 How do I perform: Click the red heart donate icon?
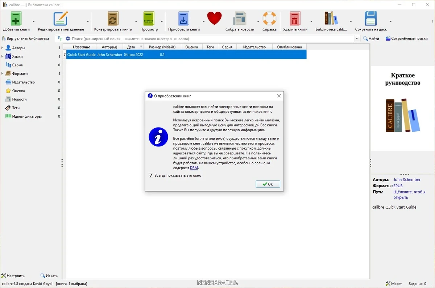click(x=214, y=18)
